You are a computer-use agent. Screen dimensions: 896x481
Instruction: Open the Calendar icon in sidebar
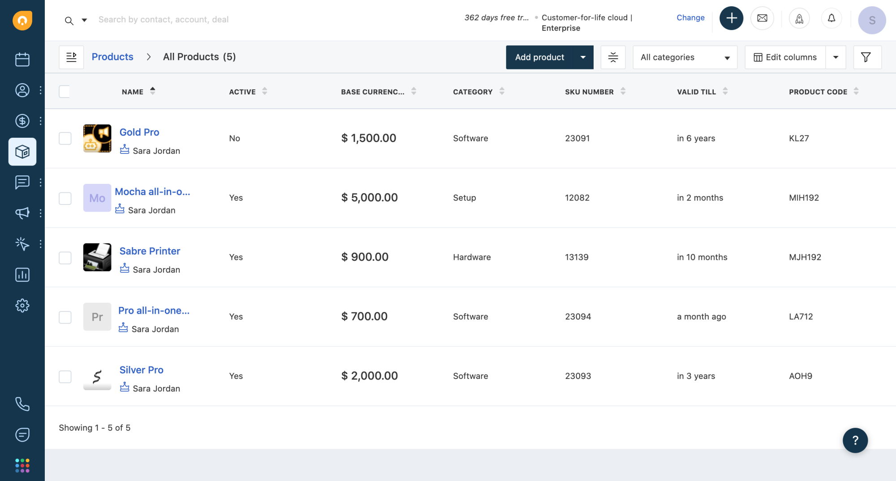coord(22,59)
